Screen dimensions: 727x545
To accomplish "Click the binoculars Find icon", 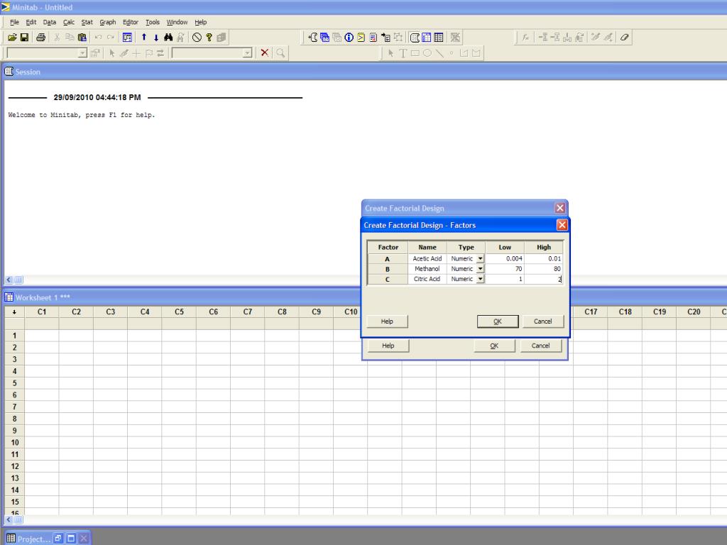I will [168, 38].
